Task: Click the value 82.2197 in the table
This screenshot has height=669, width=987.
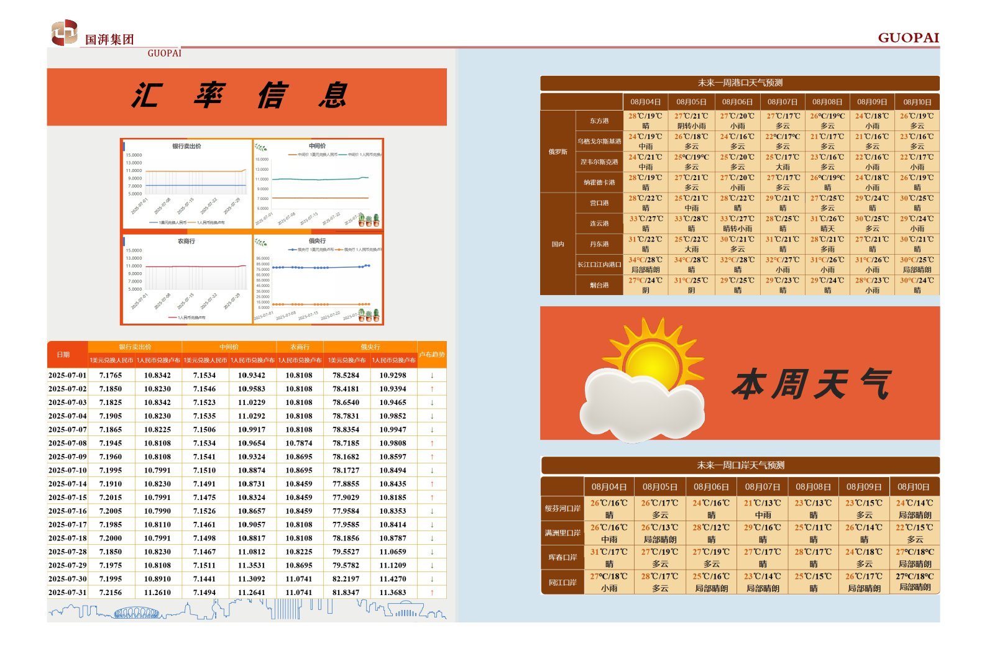Action: [346, 579]
